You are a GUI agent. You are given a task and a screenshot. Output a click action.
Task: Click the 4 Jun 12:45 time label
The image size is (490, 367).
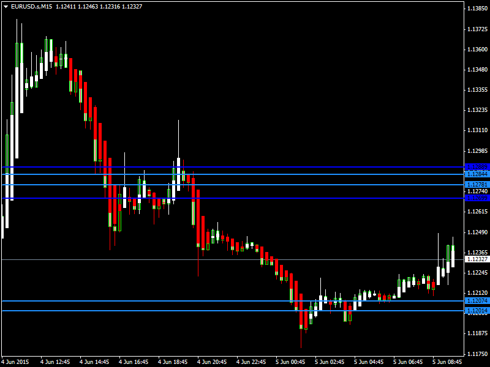coord(56,361)
